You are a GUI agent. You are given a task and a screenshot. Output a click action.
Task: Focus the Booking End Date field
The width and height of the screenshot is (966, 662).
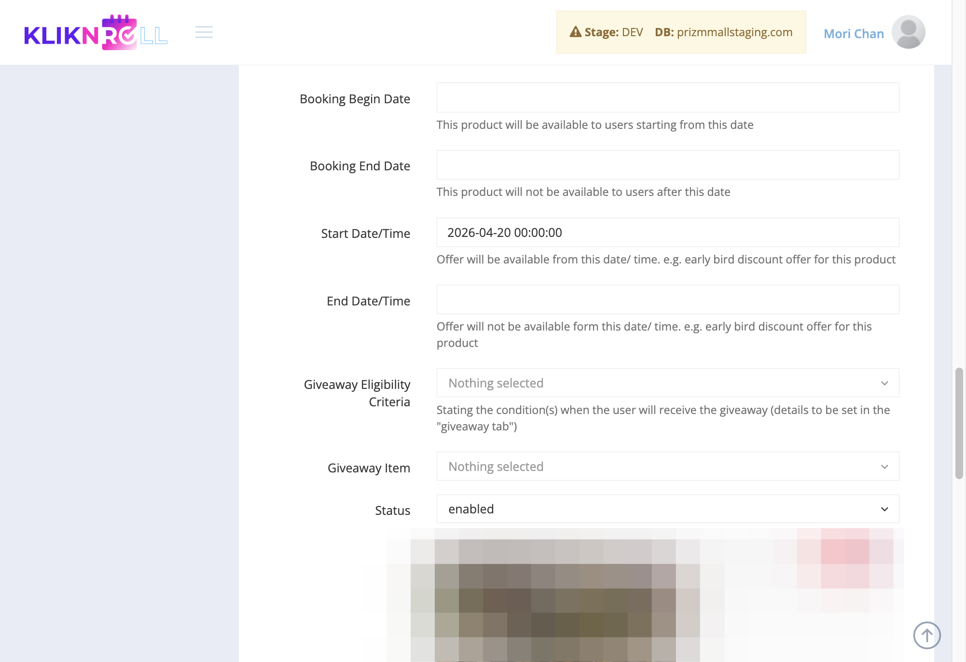pos(668,165)
